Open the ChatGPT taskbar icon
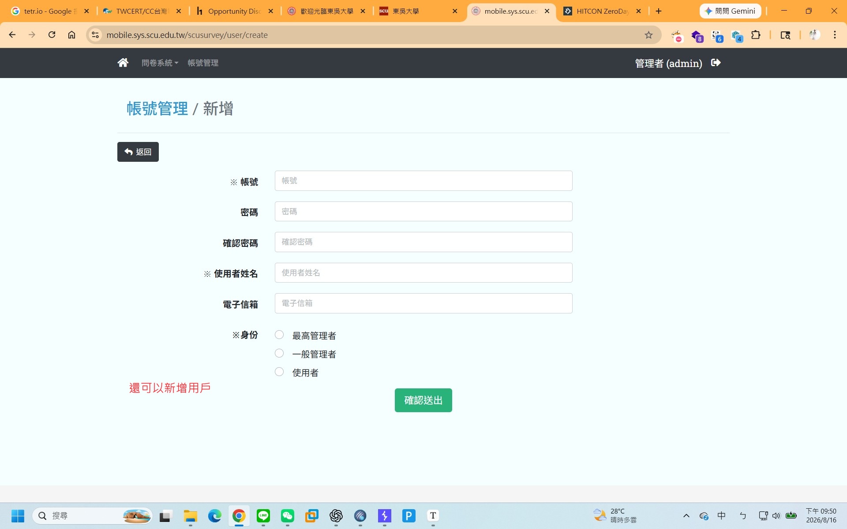Viewport: 847px width, 529px height. 336,515
